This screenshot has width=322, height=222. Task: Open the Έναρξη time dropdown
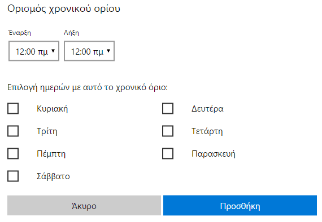pyautogui.click(x=34, y=51)
